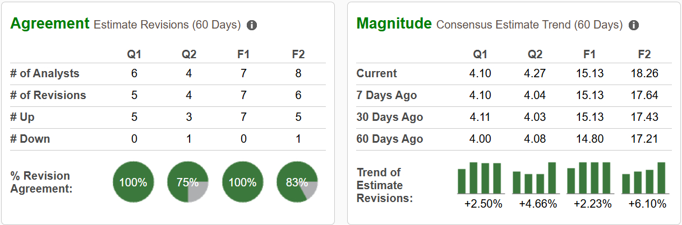Select the # of Revisions row label
682x225 pixels.
click(x=48, y=95)
